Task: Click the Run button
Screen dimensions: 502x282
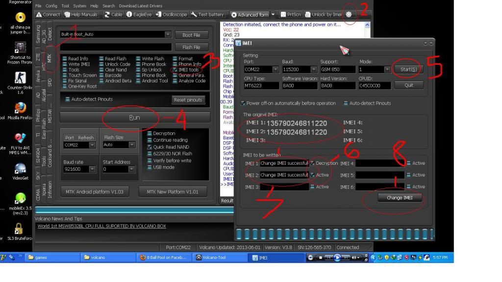Action: (x=134, y=118)
